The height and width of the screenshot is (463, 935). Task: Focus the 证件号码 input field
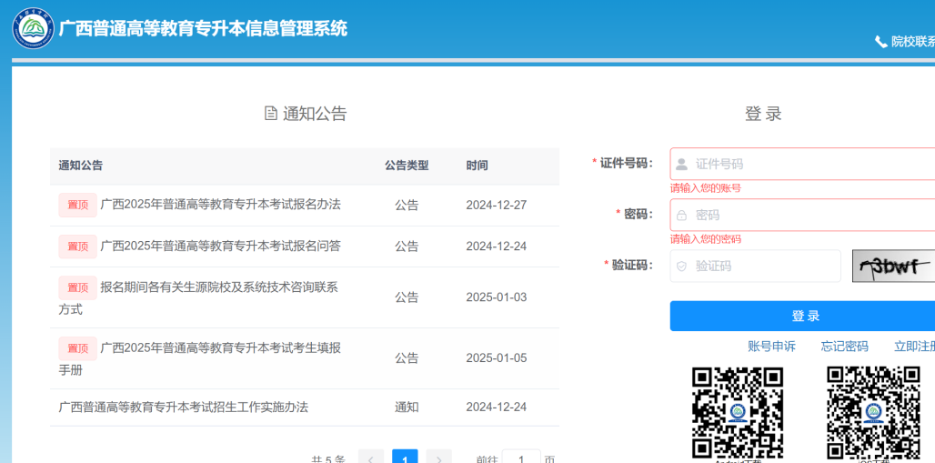tap(809, 165)
